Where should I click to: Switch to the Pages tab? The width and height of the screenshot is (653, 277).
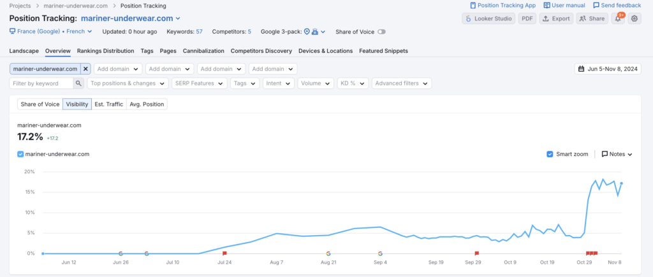[168, 51]
